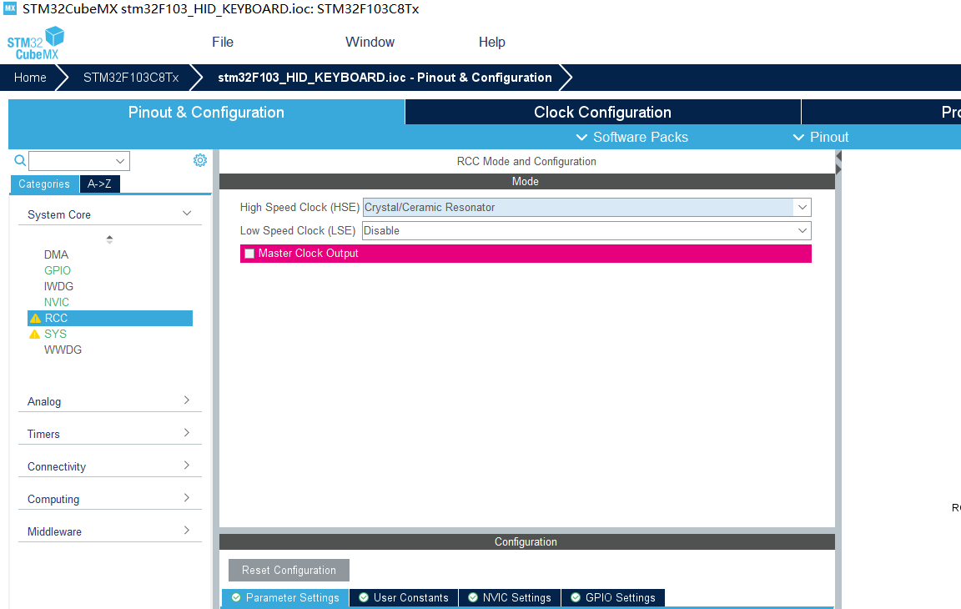Open the Software Packs dropdown menu
This screenshot has height=609, width=961.
click(631, 138)
